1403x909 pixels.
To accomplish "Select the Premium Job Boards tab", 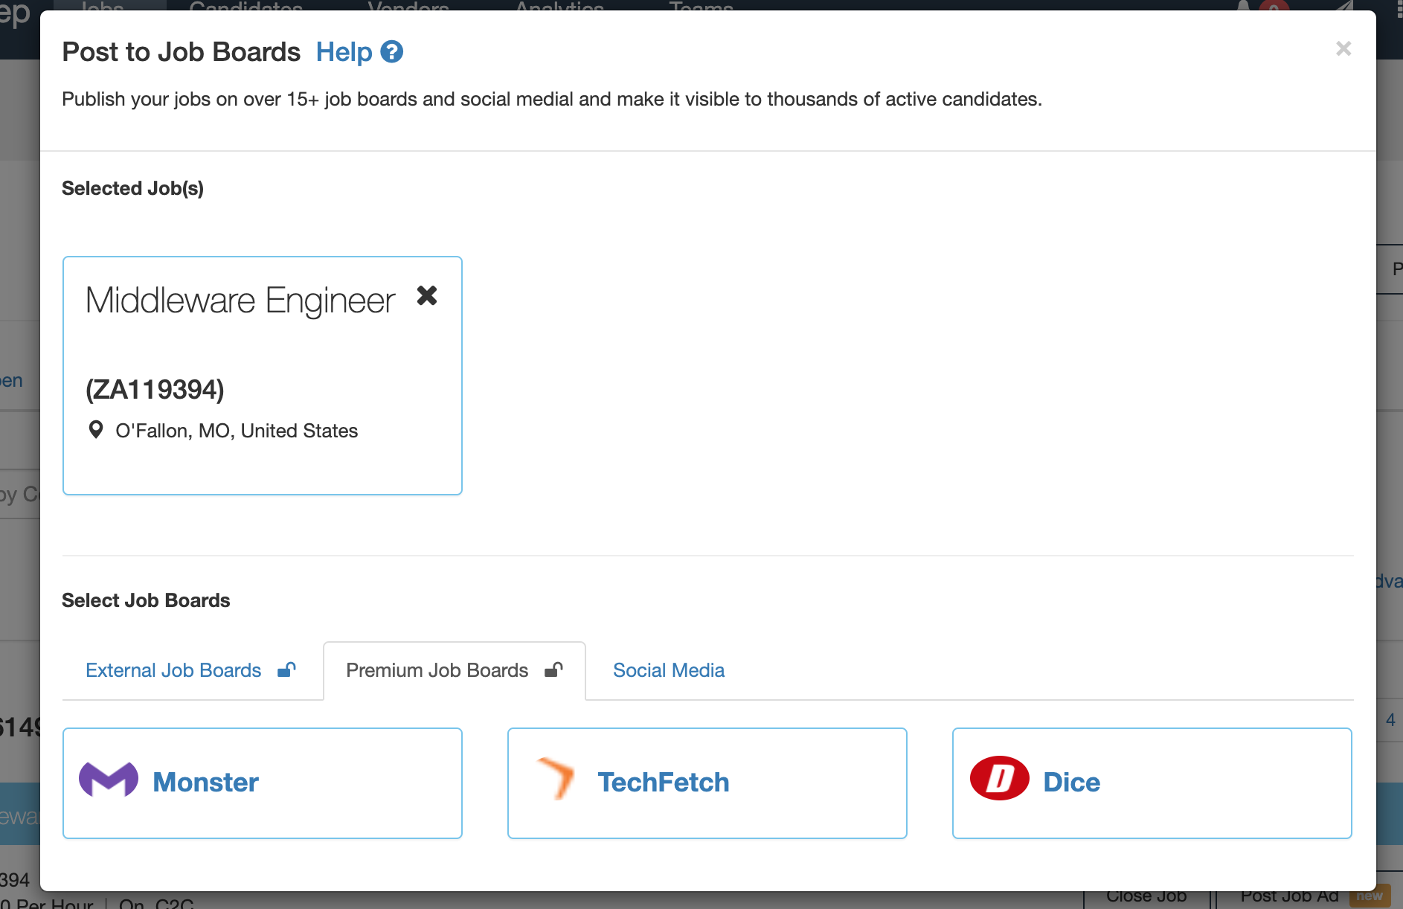I will click(455, 670).
